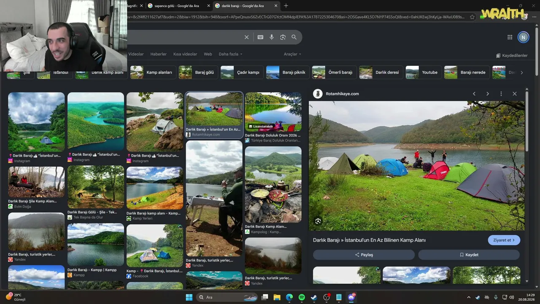
Task: Open Spotify from the taskbar
Action: pyautogui.click(x=302, y=297)
